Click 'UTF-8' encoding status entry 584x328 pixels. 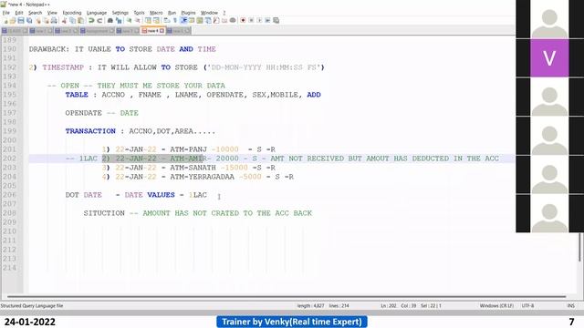click(x=527, y=306)
